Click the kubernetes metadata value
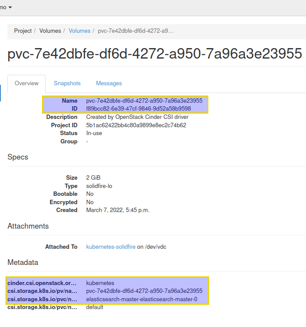Screen dimensions: 306x327 [x=100, y=283]
